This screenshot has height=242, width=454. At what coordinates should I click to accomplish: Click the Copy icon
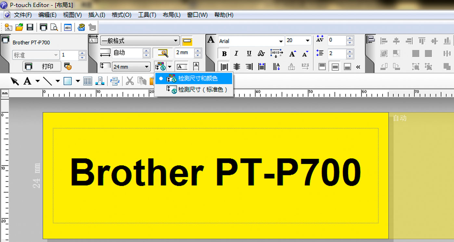(142, 81)
